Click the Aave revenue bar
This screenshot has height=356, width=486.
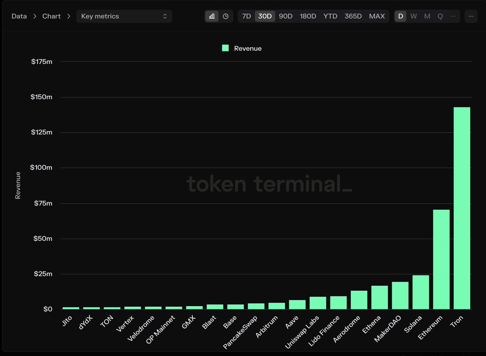[x=297, y=305]
